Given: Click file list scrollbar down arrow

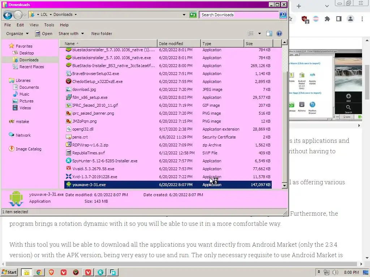Looking at the screenshot, I should click(284, 186).
